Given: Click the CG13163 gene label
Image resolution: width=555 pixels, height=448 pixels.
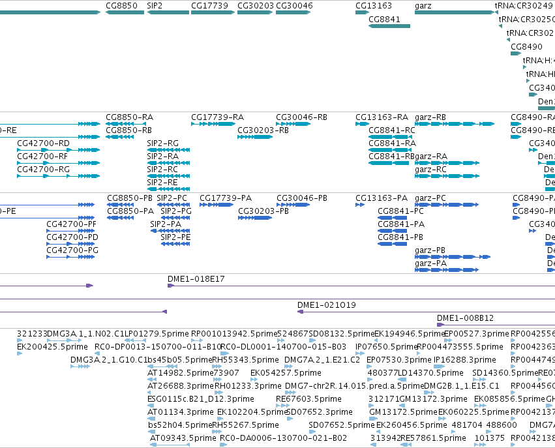Looking at the screenshot, I should [374, 6].
